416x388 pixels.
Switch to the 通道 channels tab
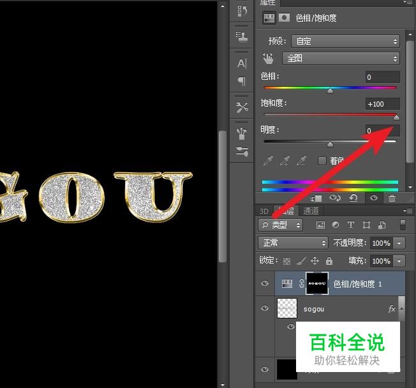coord(311,211)
